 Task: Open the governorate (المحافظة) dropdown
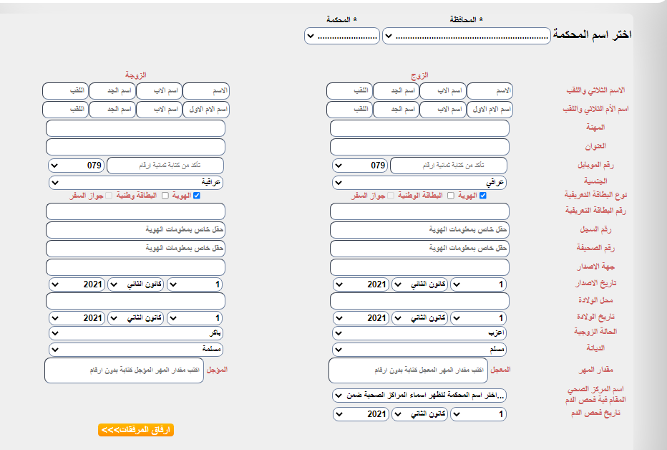coord(467,37)
